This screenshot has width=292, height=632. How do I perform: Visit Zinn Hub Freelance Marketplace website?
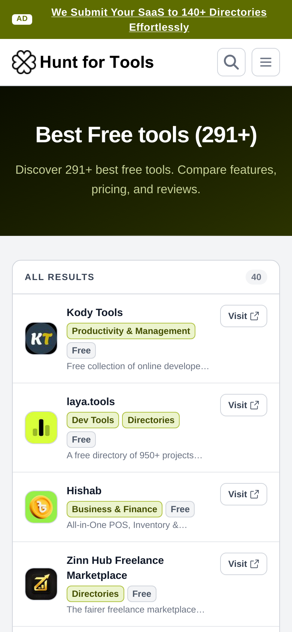[244, 564]
